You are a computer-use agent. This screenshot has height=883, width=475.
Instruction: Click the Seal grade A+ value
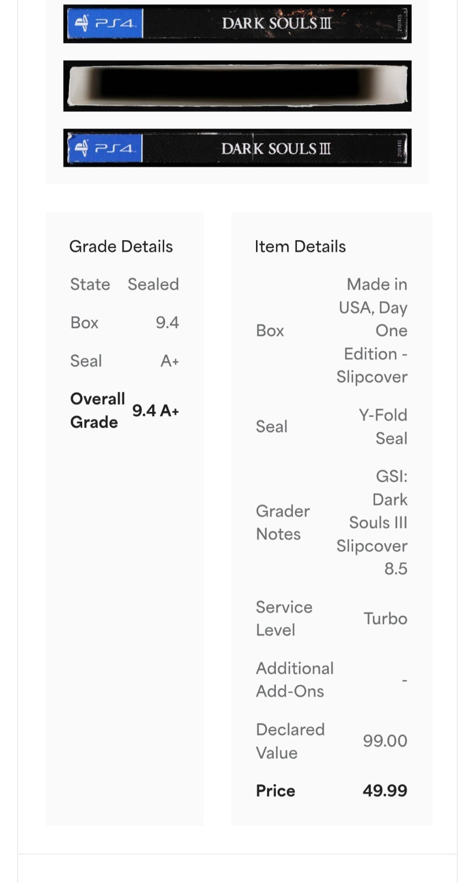[169, 361]
